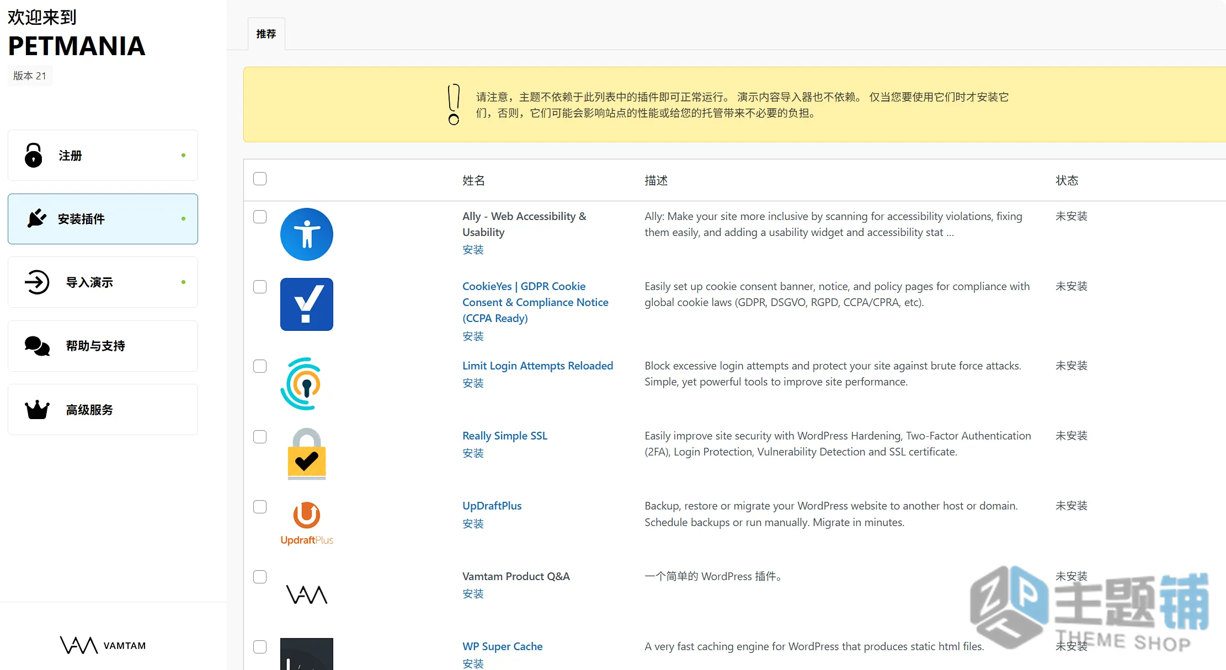This screenshot has height=670, width=1226.
Task: Click 安装 under Ally Web Accessibility
Action: (x=473, y=250)
